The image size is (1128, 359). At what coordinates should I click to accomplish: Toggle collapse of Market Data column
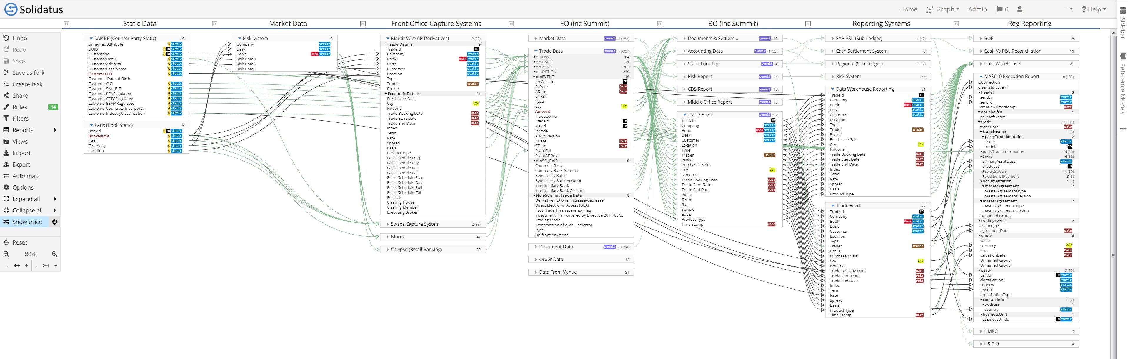[x=214, y=24]
